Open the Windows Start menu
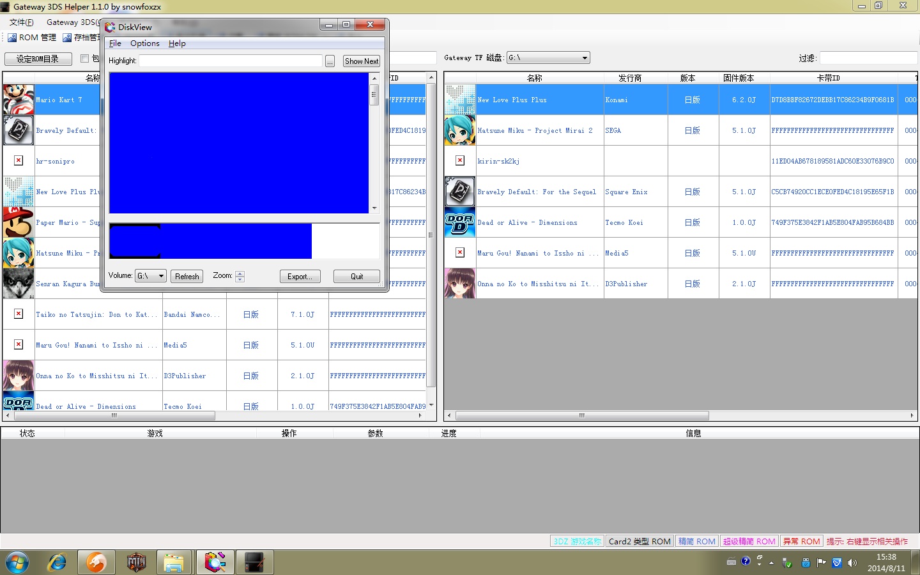920x575 pixels. tap(17, 562)
